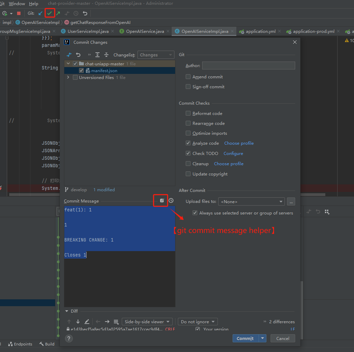
Task: Enable the Reformat code commit check
Action: pyautogui.click(x=188, y=113)
